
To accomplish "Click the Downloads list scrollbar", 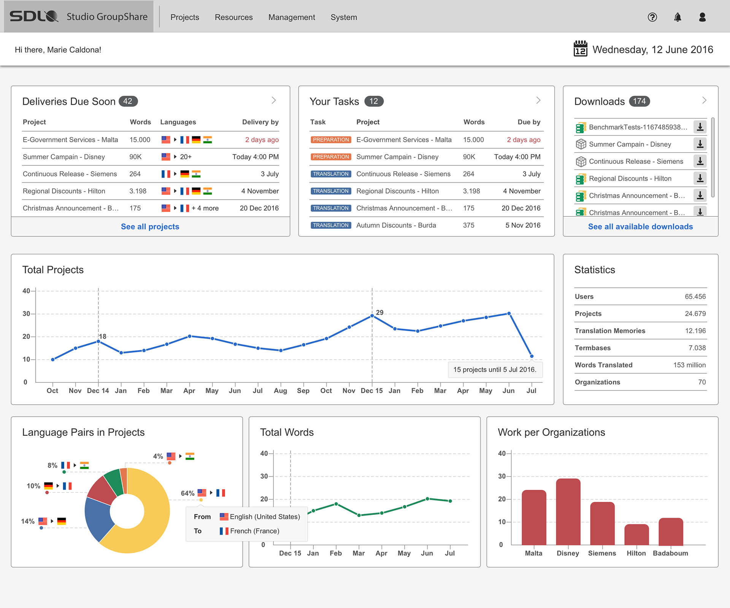I will click(x=713, y=157).
